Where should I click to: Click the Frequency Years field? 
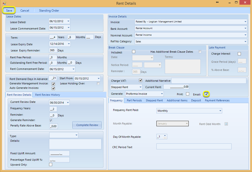[x=53, y=109]
